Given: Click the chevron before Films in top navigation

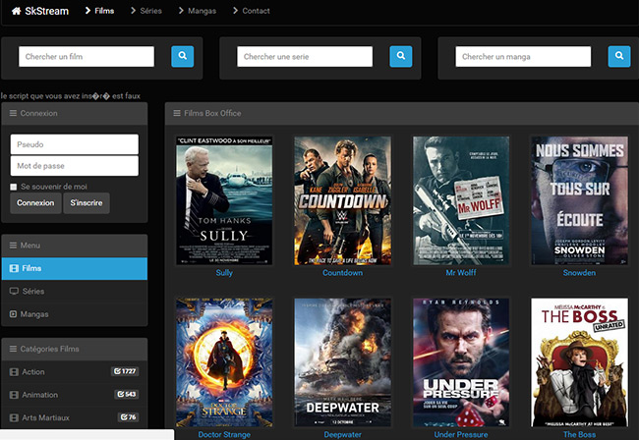Looking at the screenshot, I should click(x=87, y=11).
